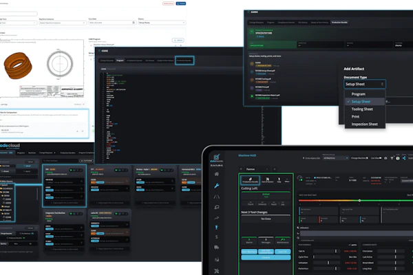This screenshot has height=275, width=413.
Task: Choose Inspection Sheet from document type list
Action: [x=365, y=124]
